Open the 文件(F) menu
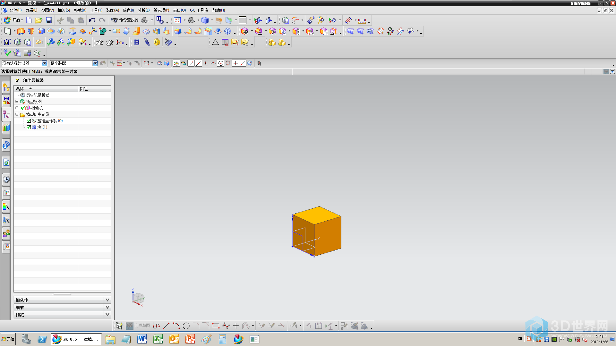 pyautogui.click(x=15, y=10)
